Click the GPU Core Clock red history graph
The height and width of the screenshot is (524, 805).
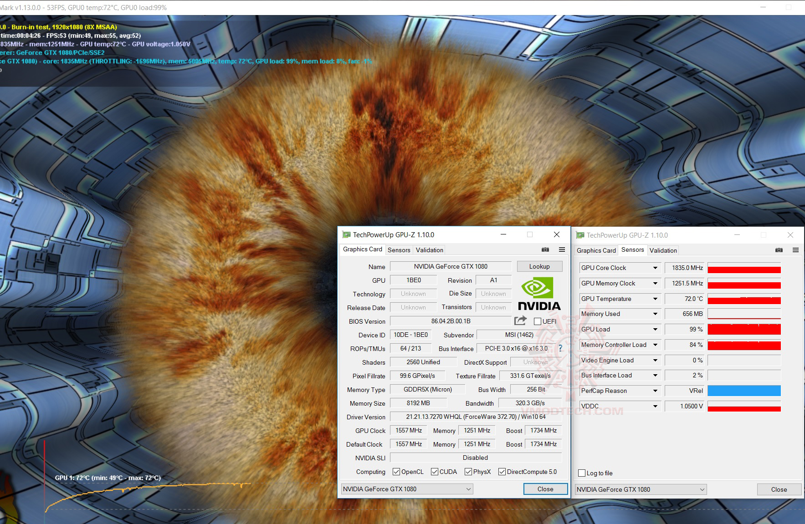744,268
